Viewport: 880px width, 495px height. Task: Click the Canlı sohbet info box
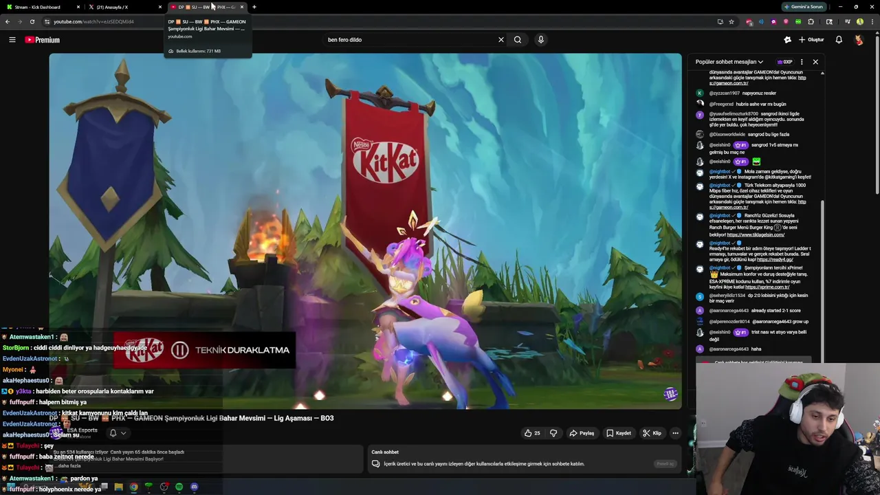[524, 459]
